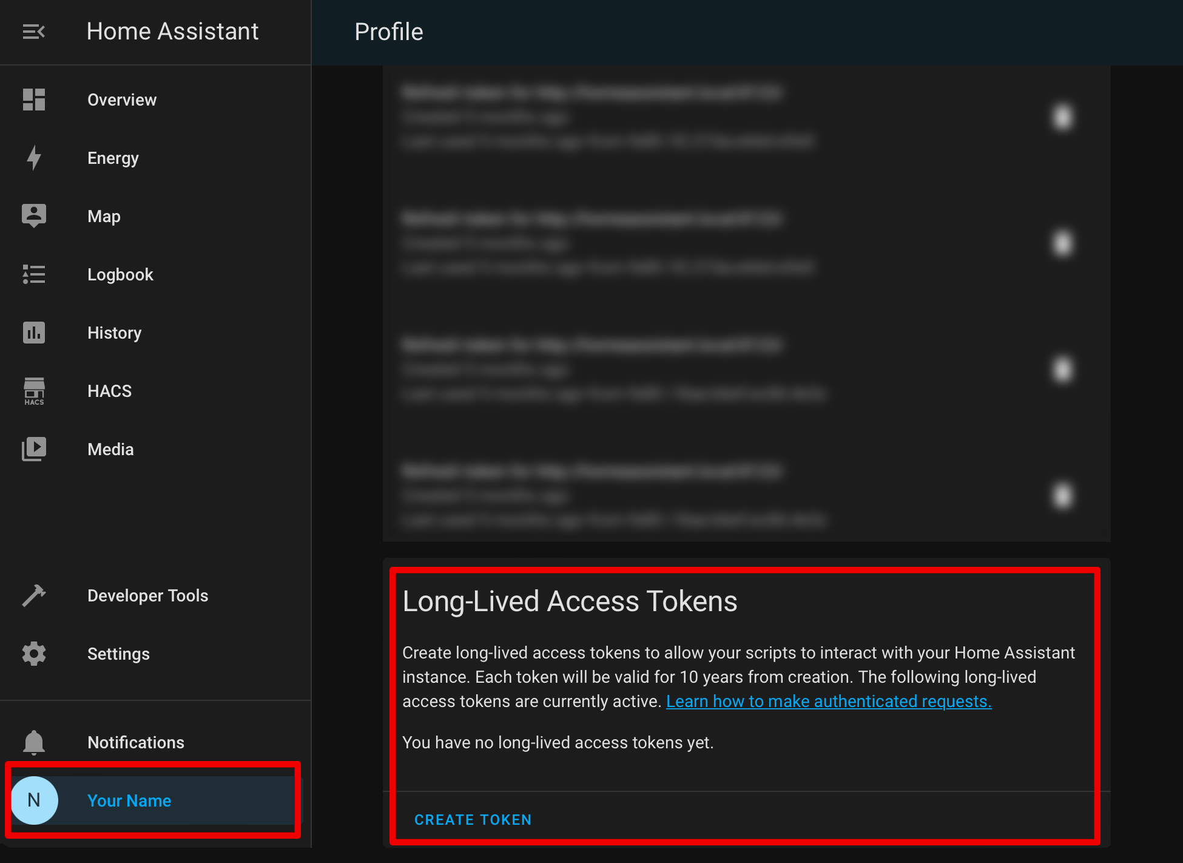Open Notifications via the bell icon
This screenshot has height=863, width=1183.
[34, 742]
